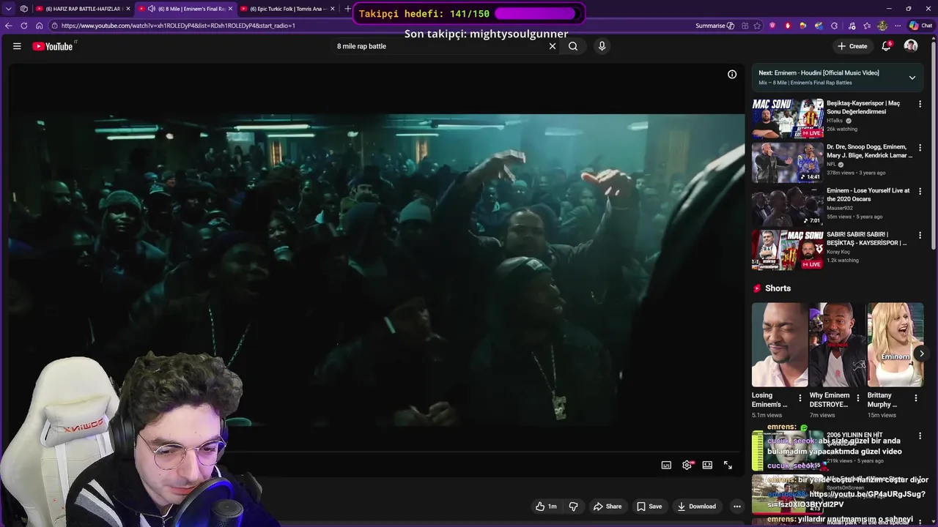The image size is (938, 527).
Task: Download the video
Action: tap(697, 507)
